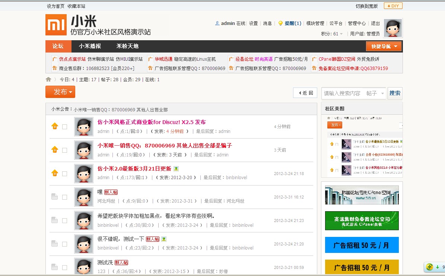Screen dimensions: 445x276
Task: Click the pinned arrow icon beside the 3月21日更新 thread
Action: coord(55,173)
